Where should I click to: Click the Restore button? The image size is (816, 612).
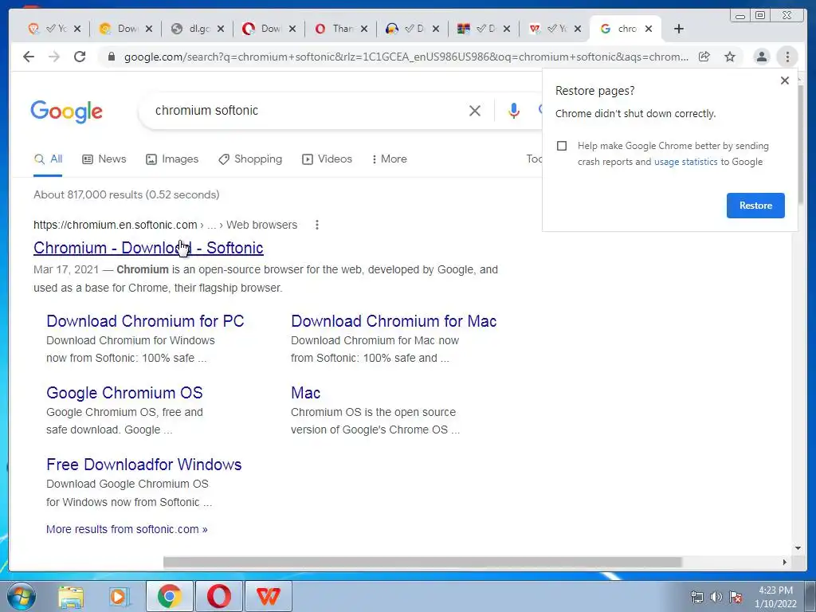(x=755, y=206)
